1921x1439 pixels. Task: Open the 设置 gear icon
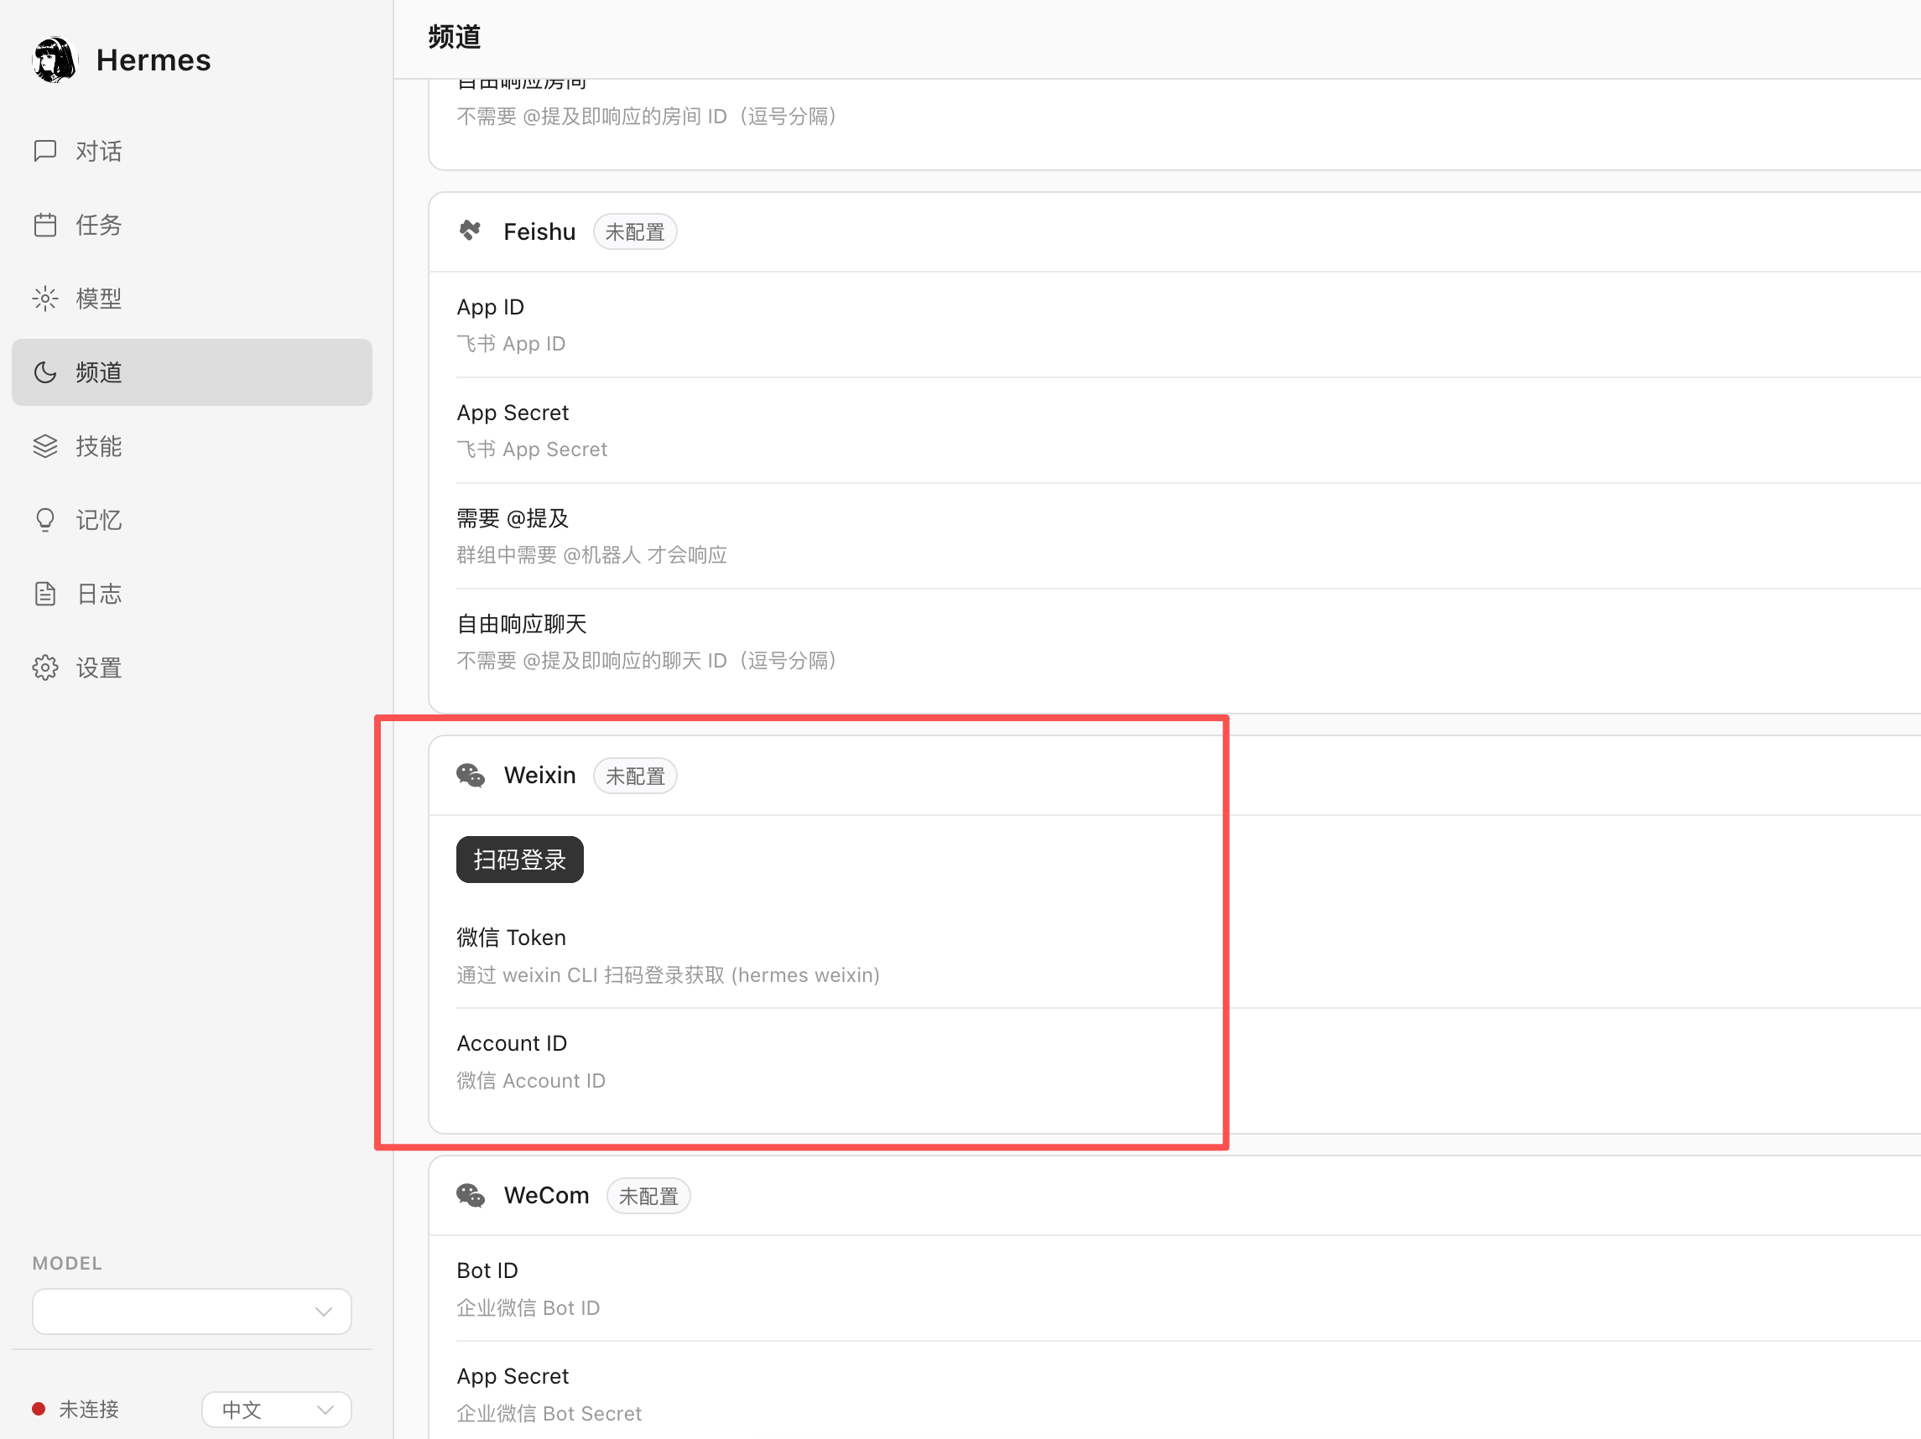45,668
